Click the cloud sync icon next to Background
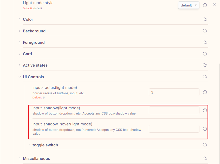 205,31
